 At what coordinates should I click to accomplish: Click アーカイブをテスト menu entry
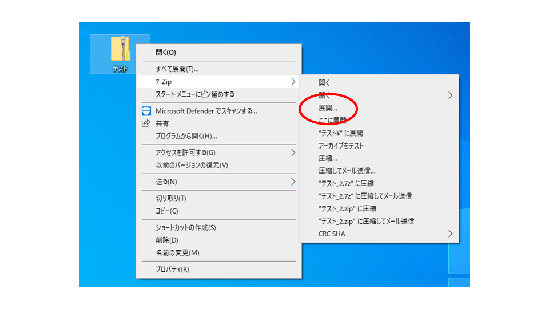tap(341, 146)
